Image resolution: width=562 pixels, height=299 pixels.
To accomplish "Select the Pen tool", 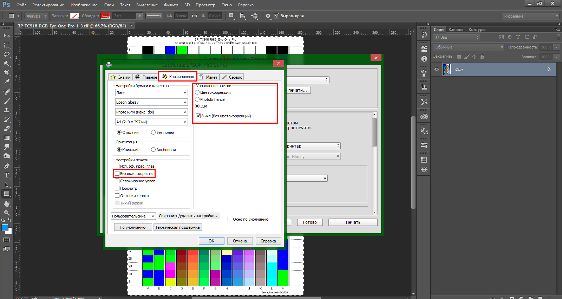I will (x=7, y=166).
